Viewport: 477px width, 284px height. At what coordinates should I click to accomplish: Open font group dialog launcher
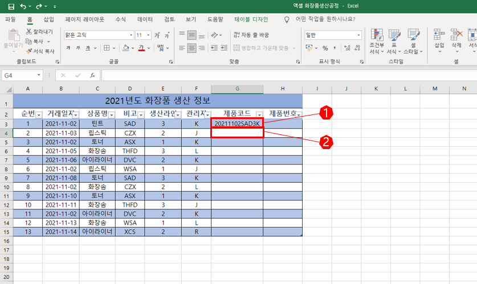171,61
